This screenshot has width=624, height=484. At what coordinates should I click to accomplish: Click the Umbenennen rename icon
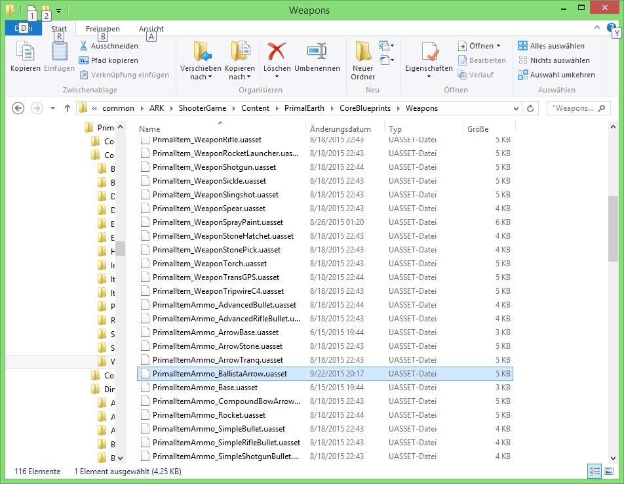click(317, 52)
